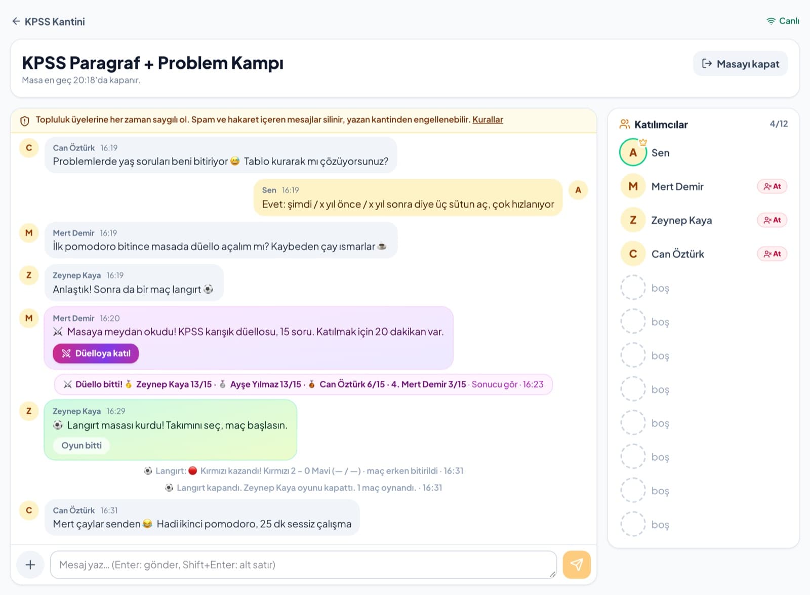
Task: Click the Oyun bitti label
Action: 82,446
